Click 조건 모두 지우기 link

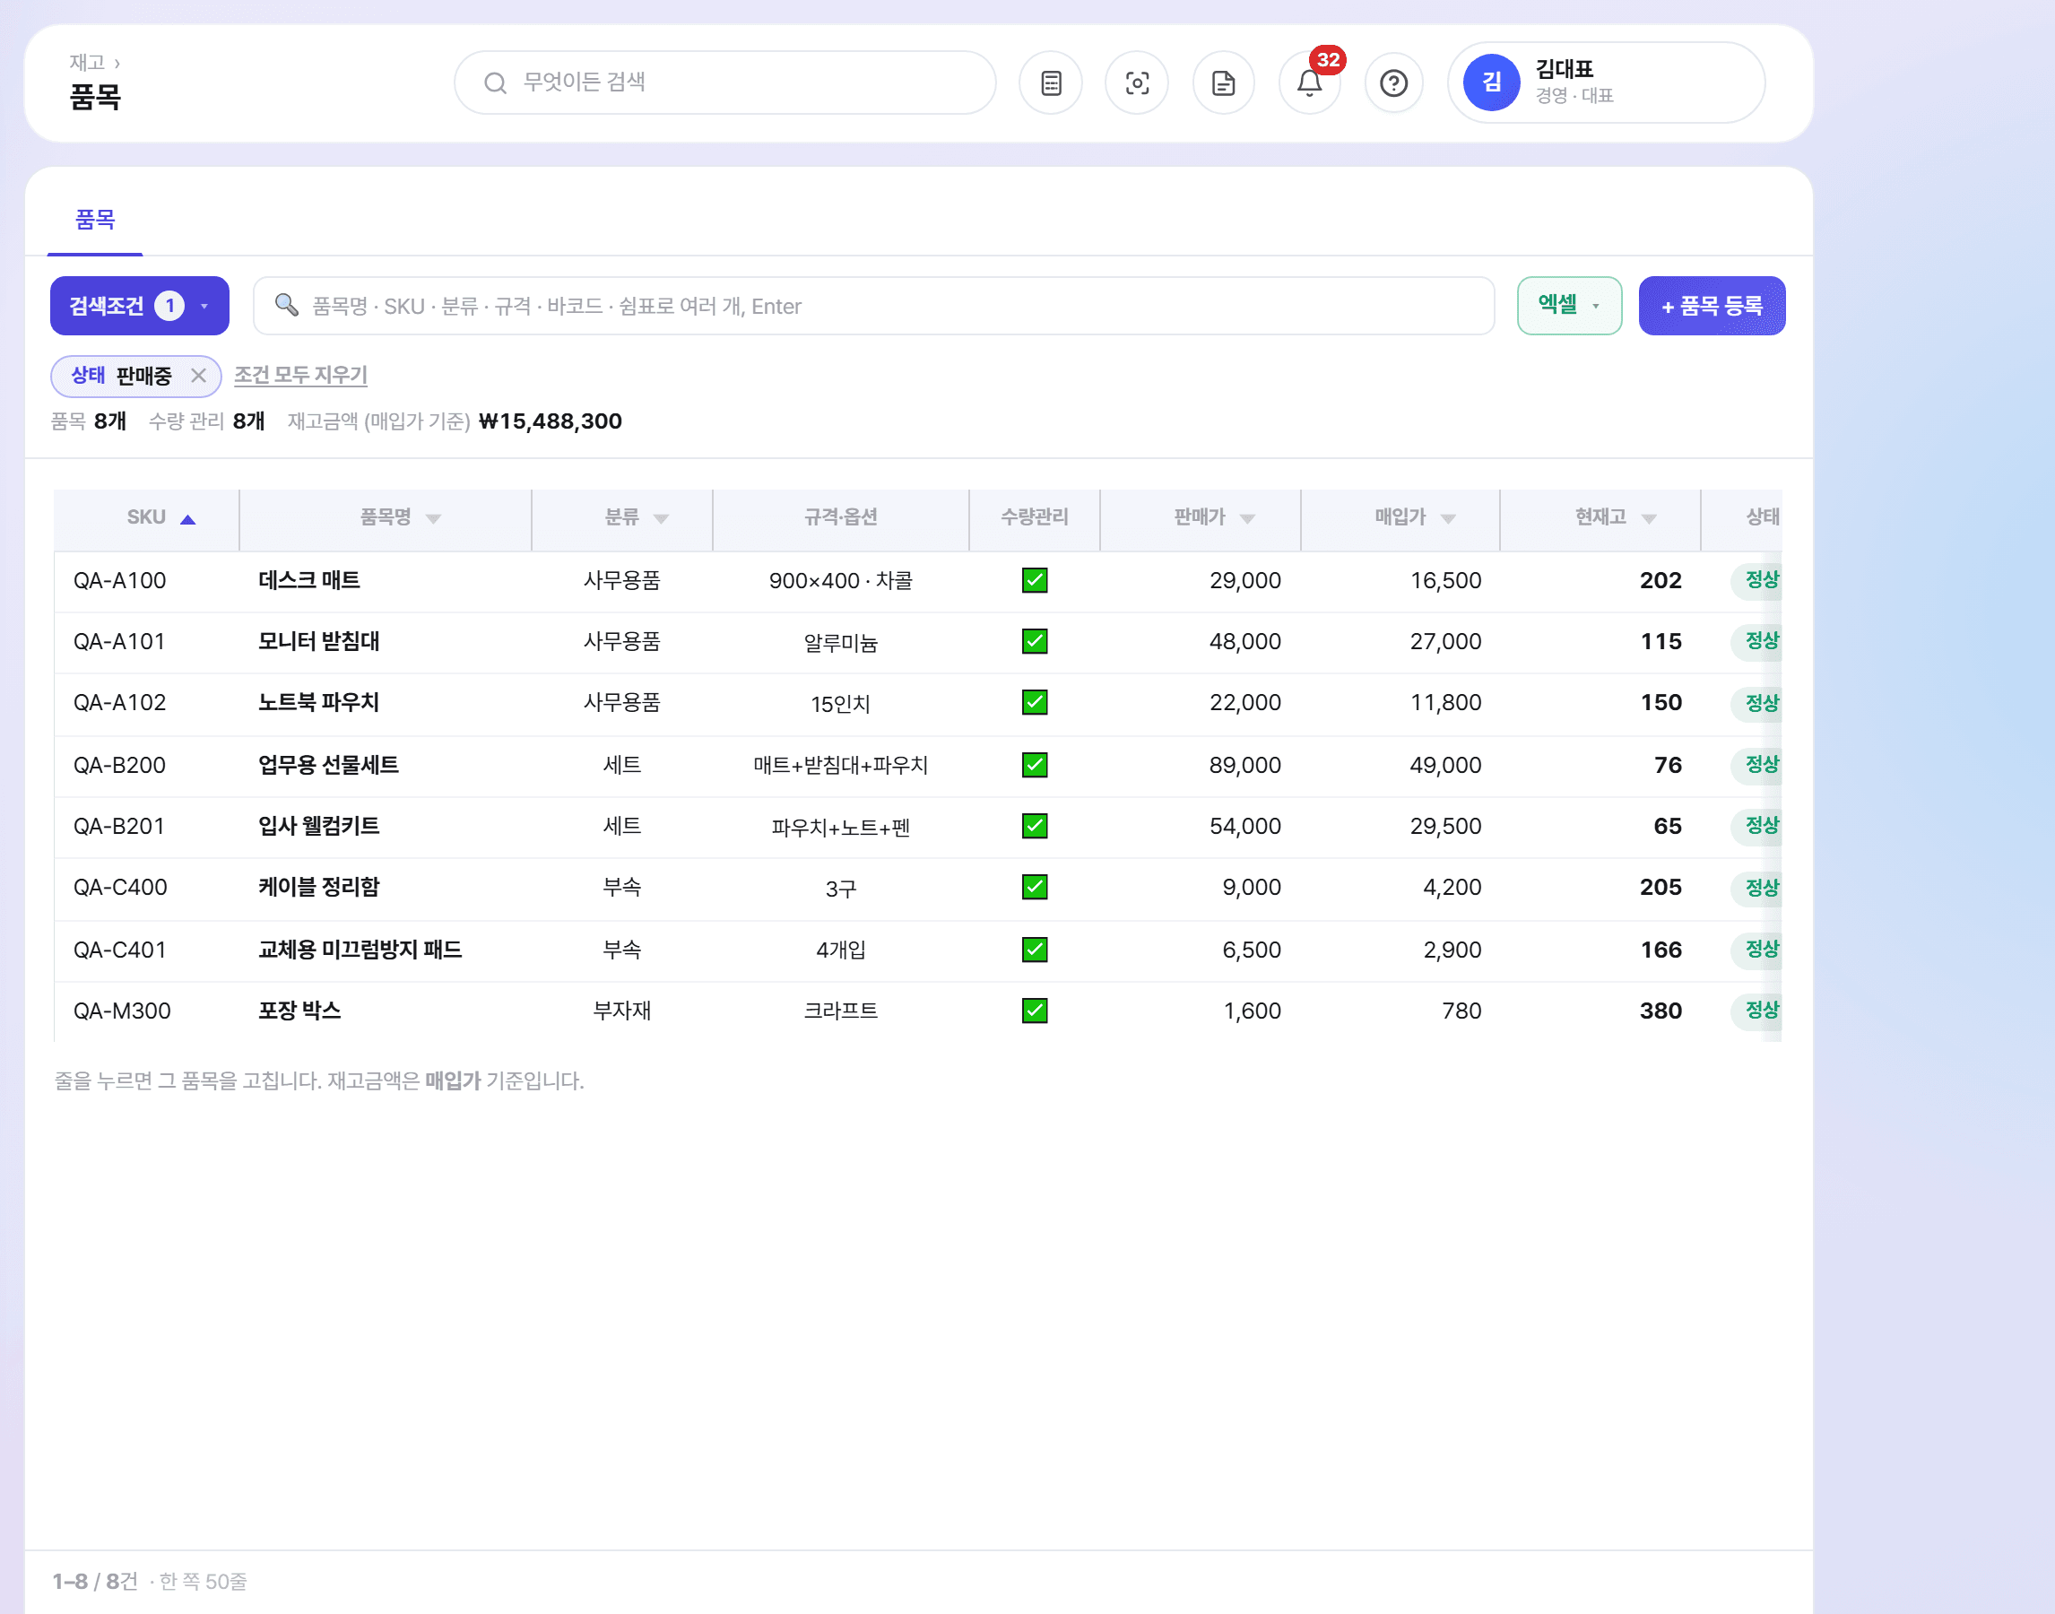(300, 375)
